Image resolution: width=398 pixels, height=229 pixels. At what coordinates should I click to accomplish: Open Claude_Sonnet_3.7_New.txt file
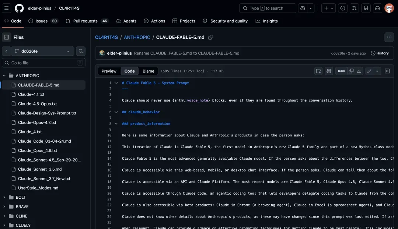pyautogui.click(x=43, y=179)
